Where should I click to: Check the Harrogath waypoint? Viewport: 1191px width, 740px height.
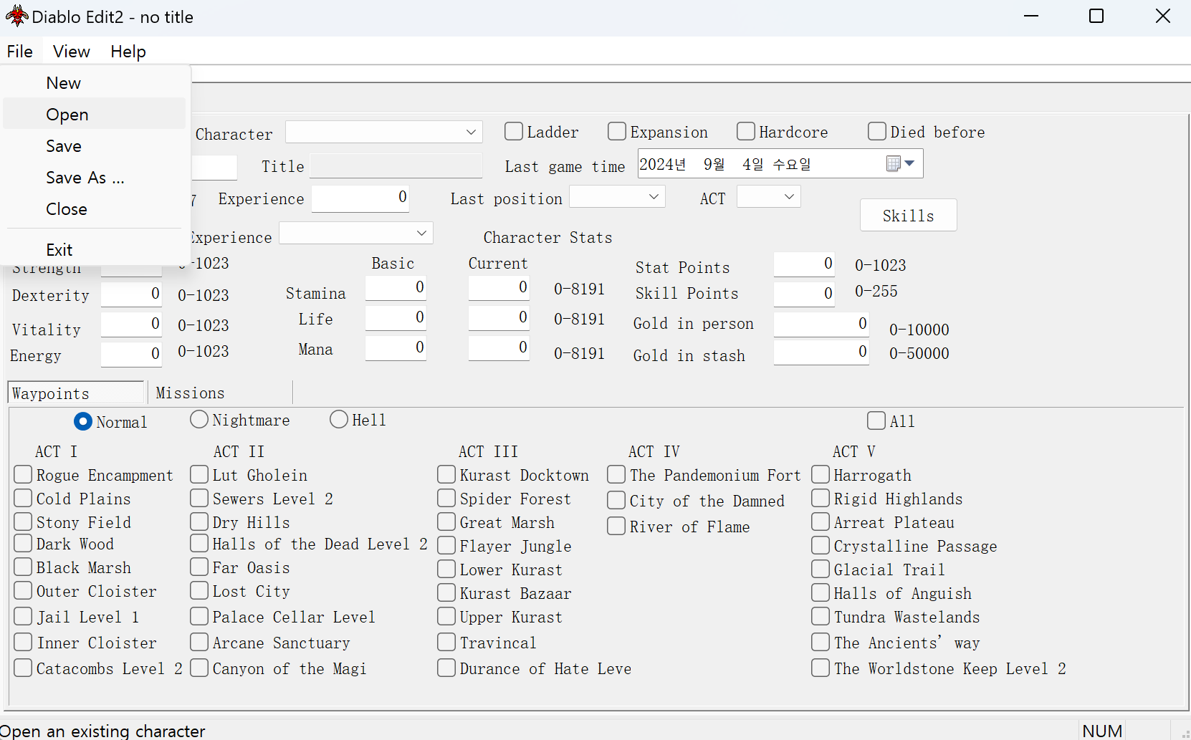coord(821,474)
